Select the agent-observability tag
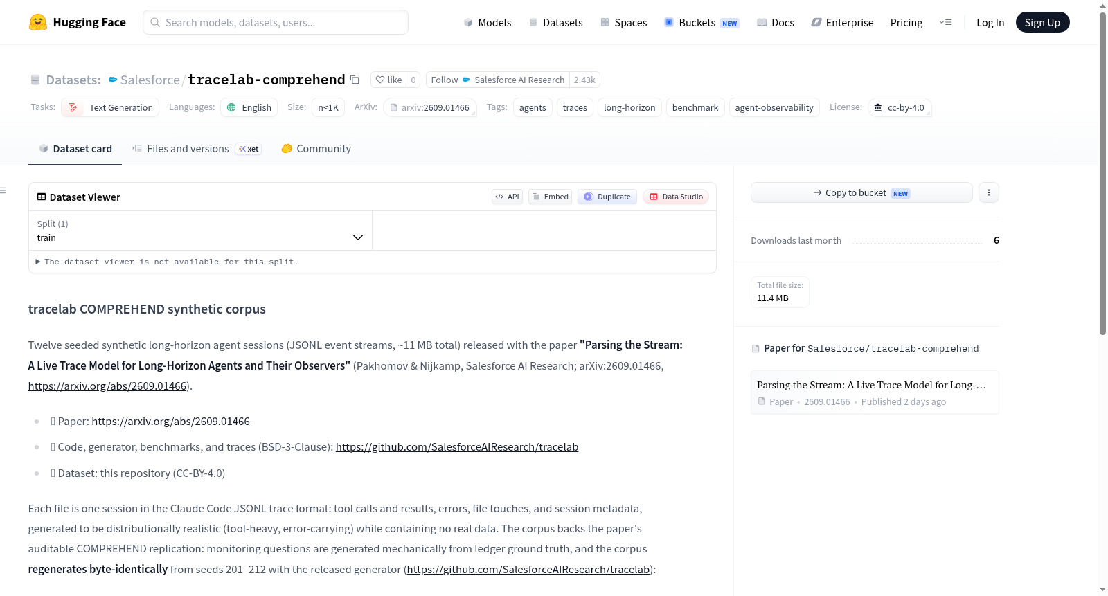 pos(774,107)
